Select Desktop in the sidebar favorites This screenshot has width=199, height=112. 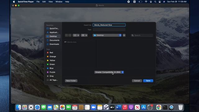[53, 36]
